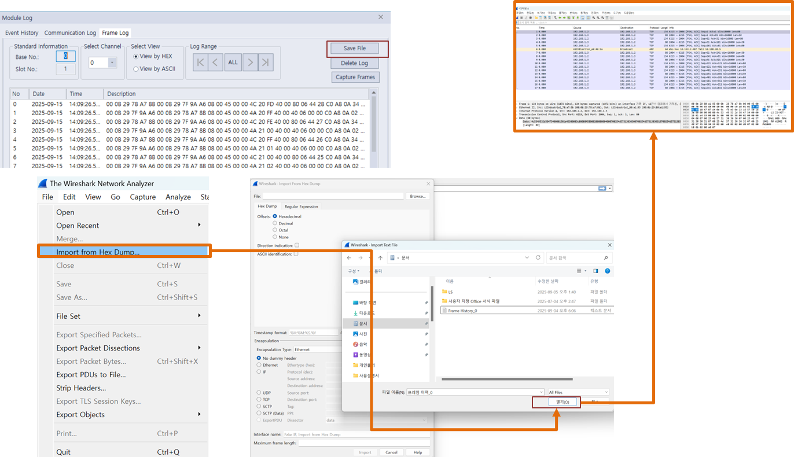Viewport: 794px width, 457px height.
Task: Go up one folder in Import Text File dialog
Action: tap(380, 257)
